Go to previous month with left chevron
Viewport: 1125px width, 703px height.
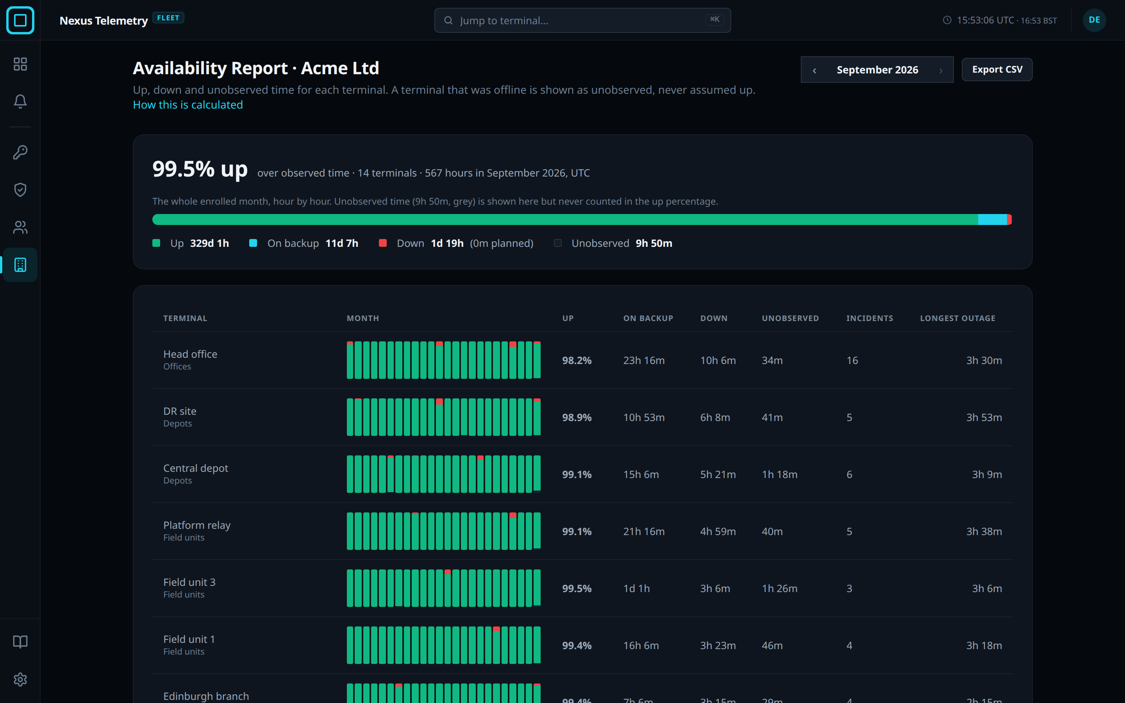point(814,70)
